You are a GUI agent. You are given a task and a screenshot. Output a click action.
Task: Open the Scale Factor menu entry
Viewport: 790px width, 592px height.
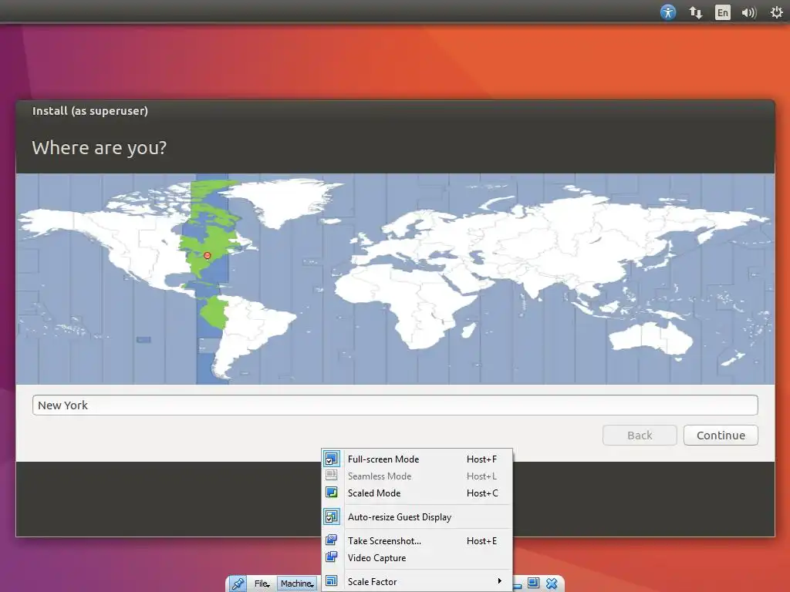(417, 581)
